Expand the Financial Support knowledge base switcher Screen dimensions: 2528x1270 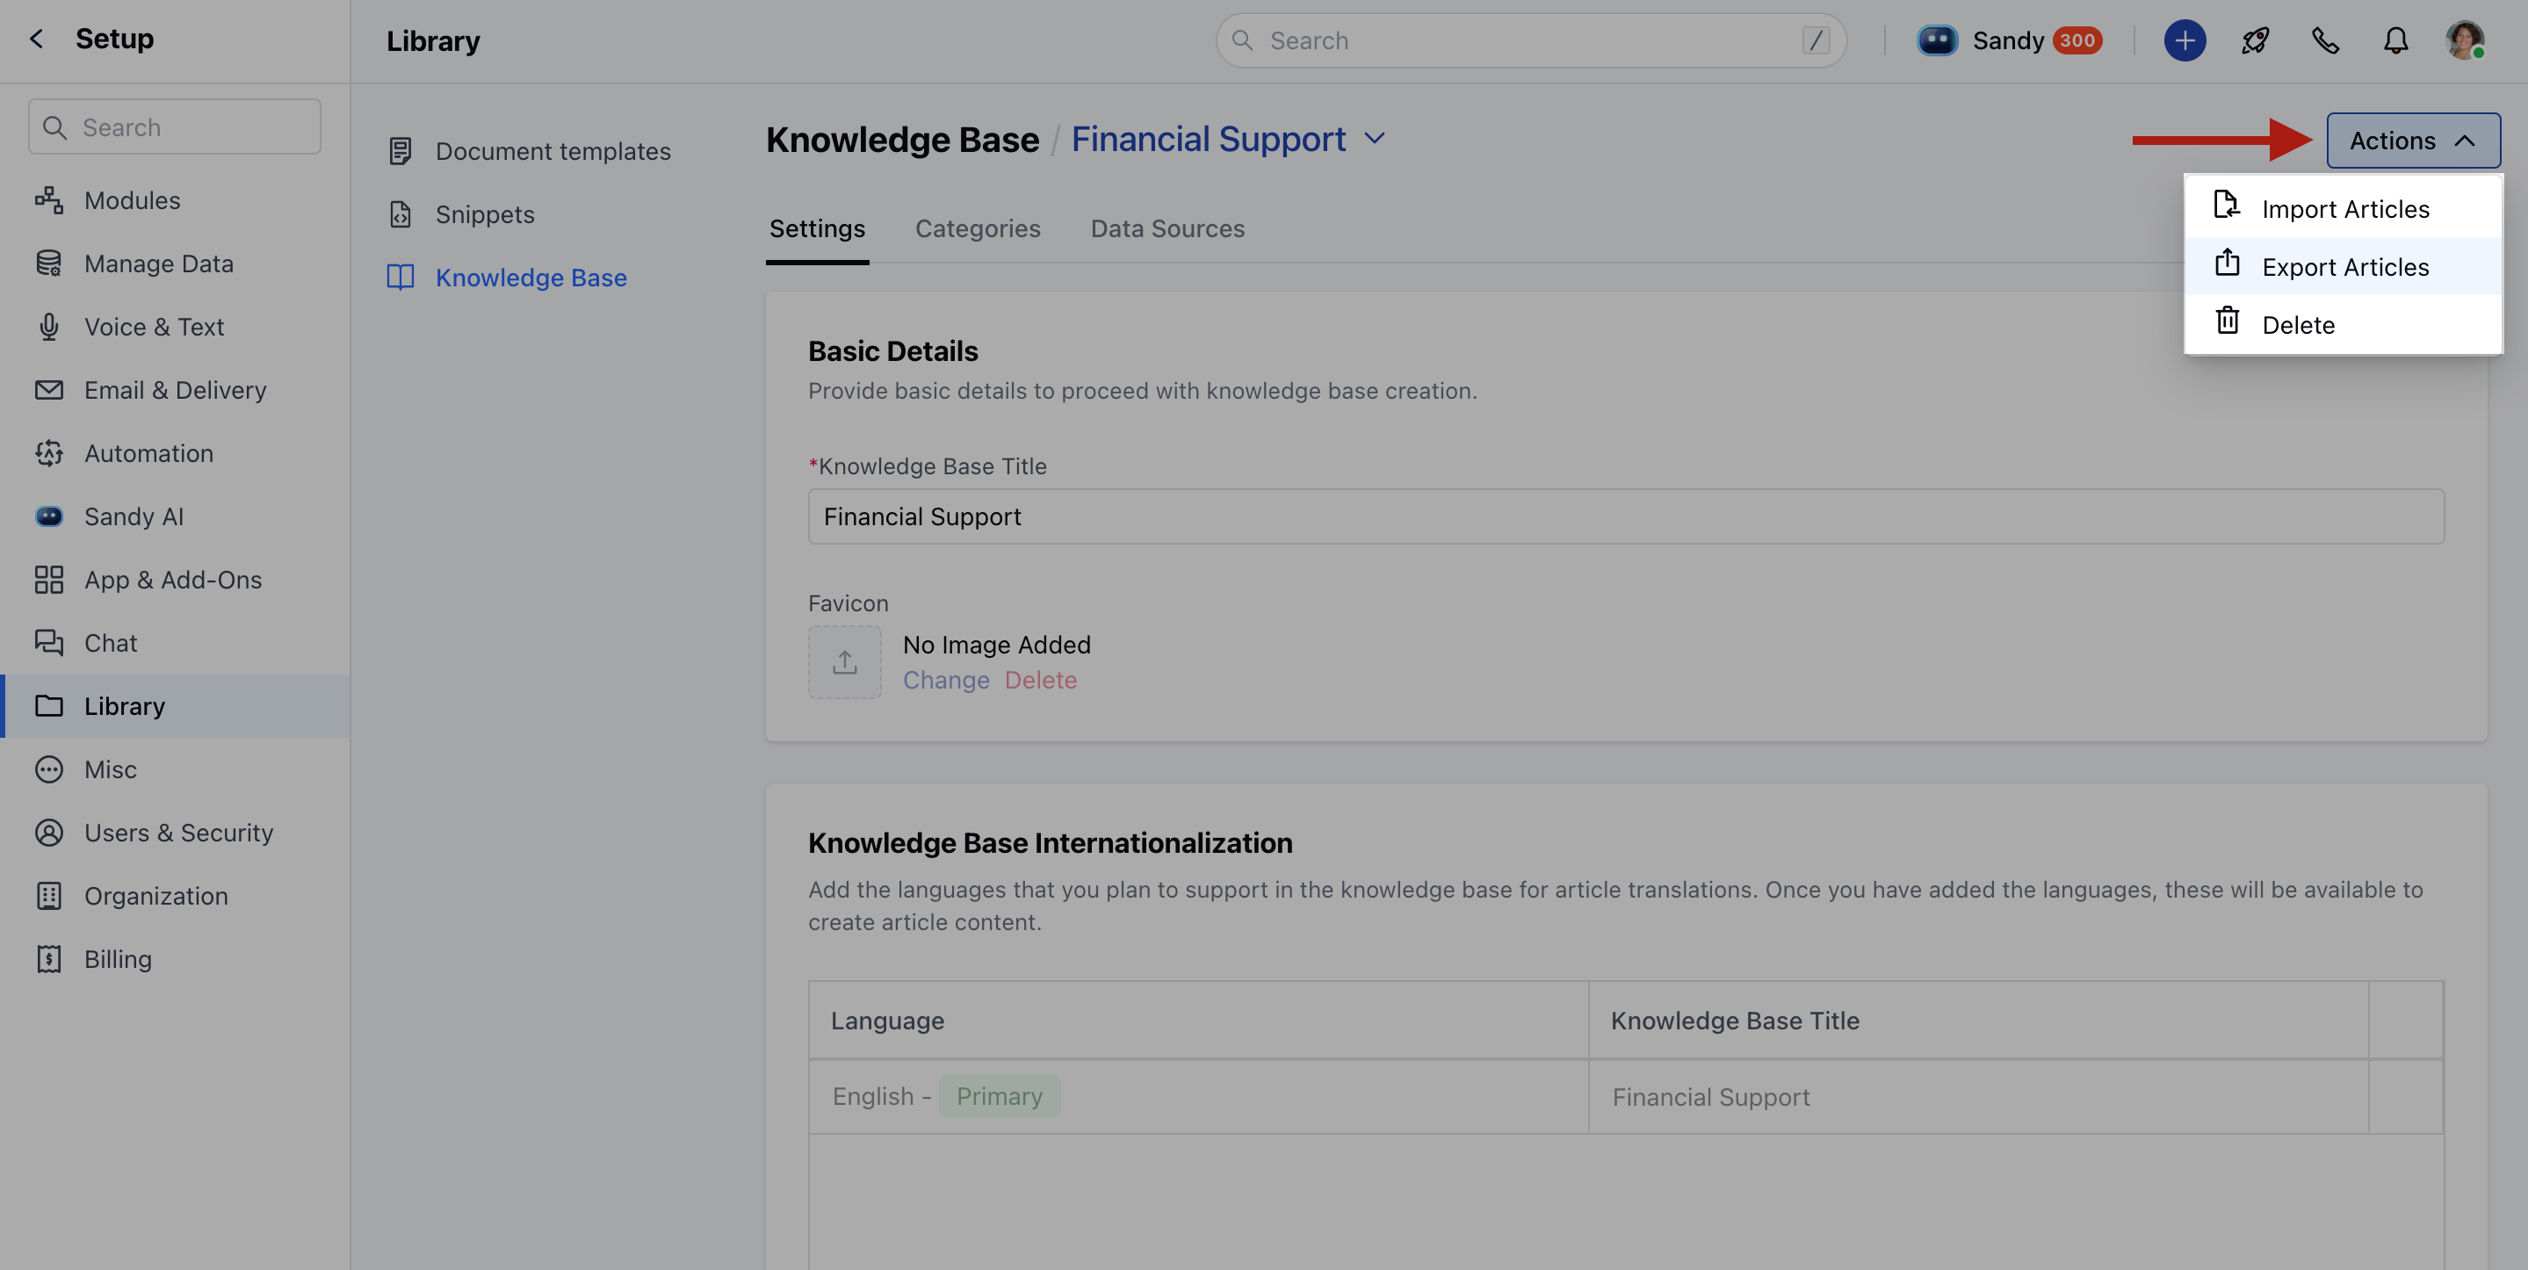(1375, 139)
